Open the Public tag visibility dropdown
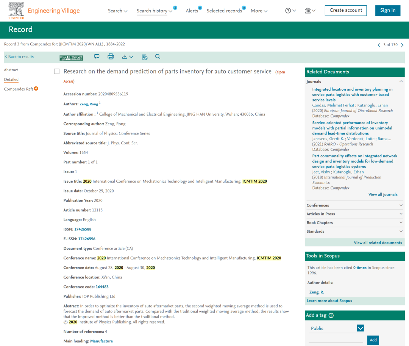The width and height of the screenshot is (409, 346). (360, 328)
